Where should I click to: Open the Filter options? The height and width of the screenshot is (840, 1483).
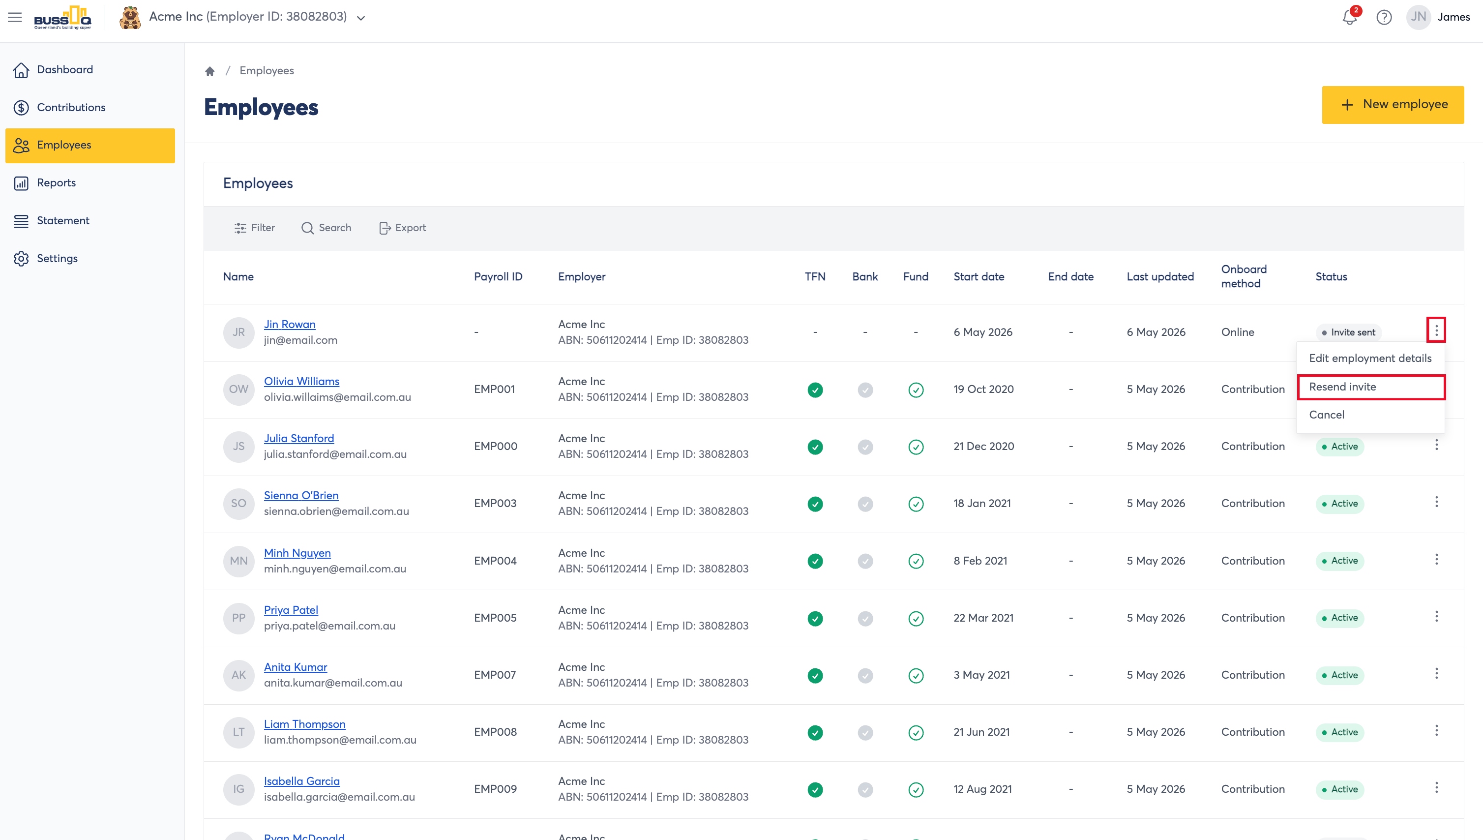click(x=254, y=228)
